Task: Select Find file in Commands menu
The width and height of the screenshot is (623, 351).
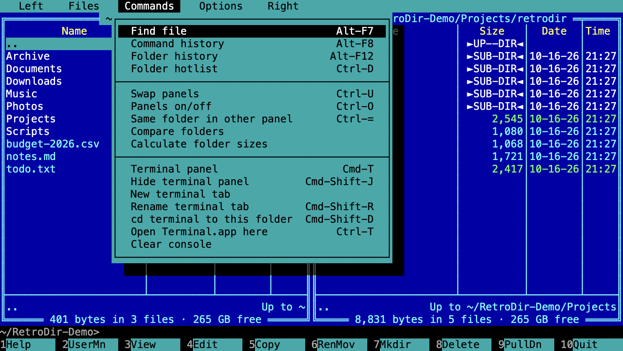Action: pos(252,31)
